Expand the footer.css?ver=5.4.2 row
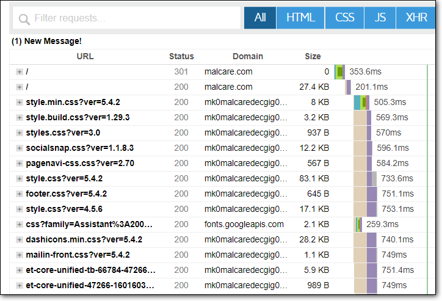This screenshot has height=301, width=442. point(20,194)
